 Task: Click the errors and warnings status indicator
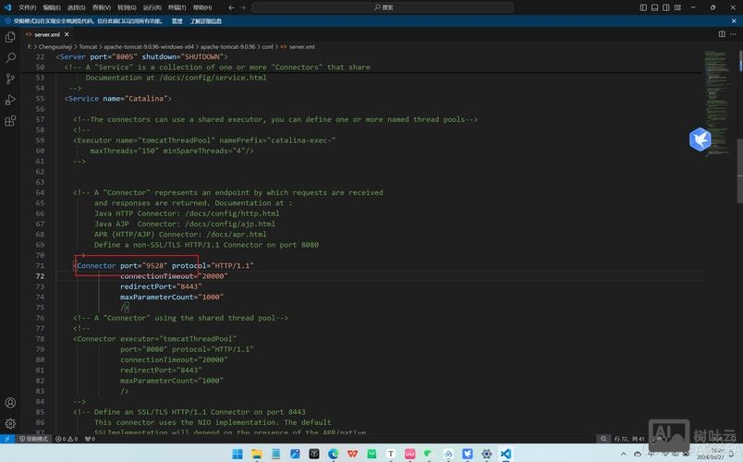67,439
